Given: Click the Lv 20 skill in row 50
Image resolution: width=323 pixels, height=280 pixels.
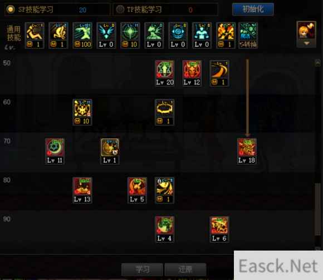Looking at the screenshot, I should tap(165, 73).
